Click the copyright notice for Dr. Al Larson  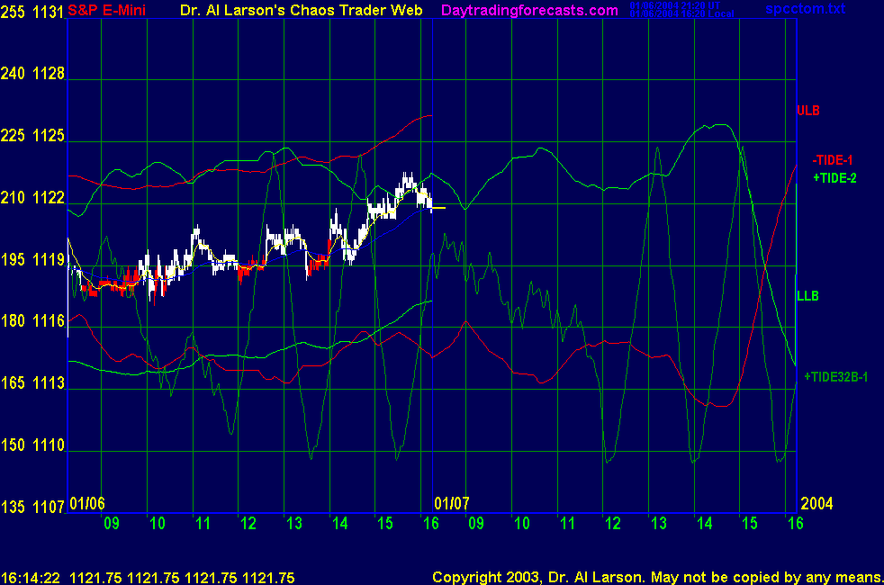657,577
